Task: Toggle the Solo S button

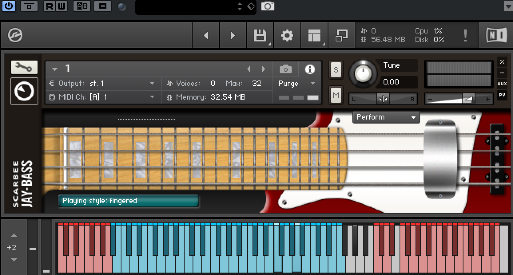Action: click(x=336, y=70)
